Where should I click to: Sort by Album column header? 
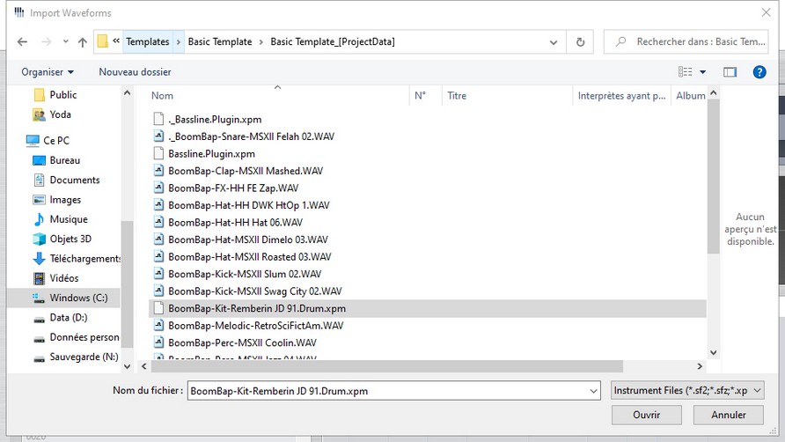pos(689,96)
